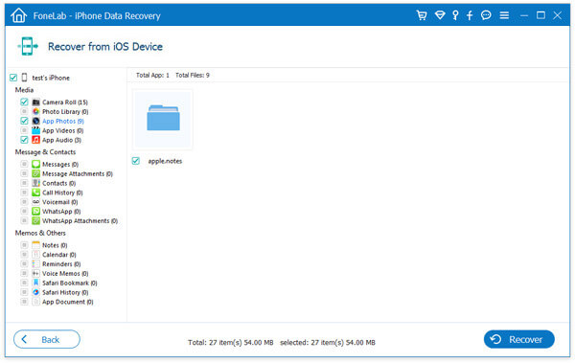Open the feedback chat bubble icon

[x=486, y=15]
